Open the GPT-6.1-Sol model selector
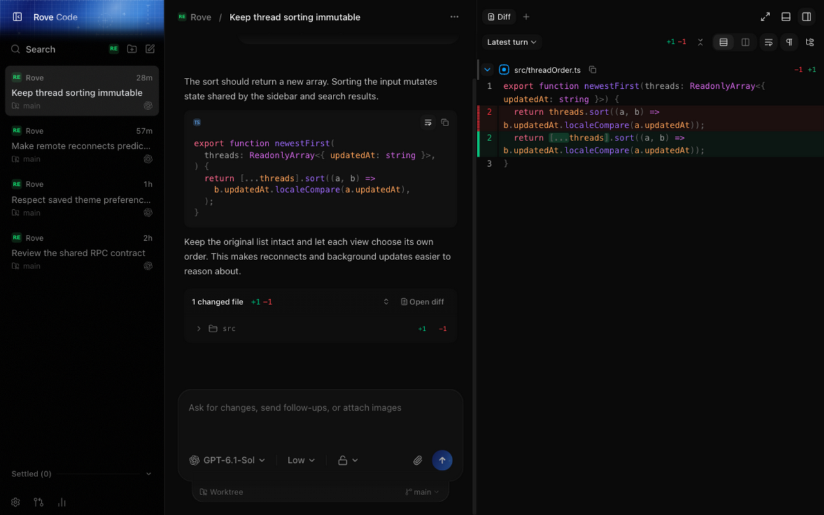The image size is (824, 515). click(x=227, y=460)
